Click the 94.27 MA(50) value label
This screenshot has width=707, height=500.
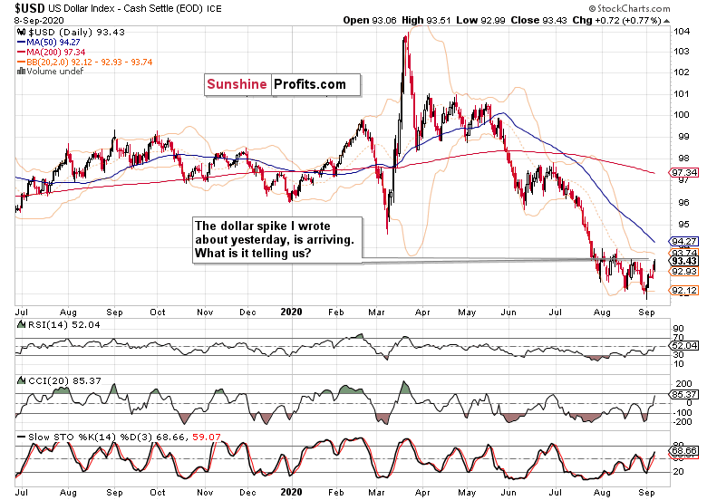pos(683,242)
